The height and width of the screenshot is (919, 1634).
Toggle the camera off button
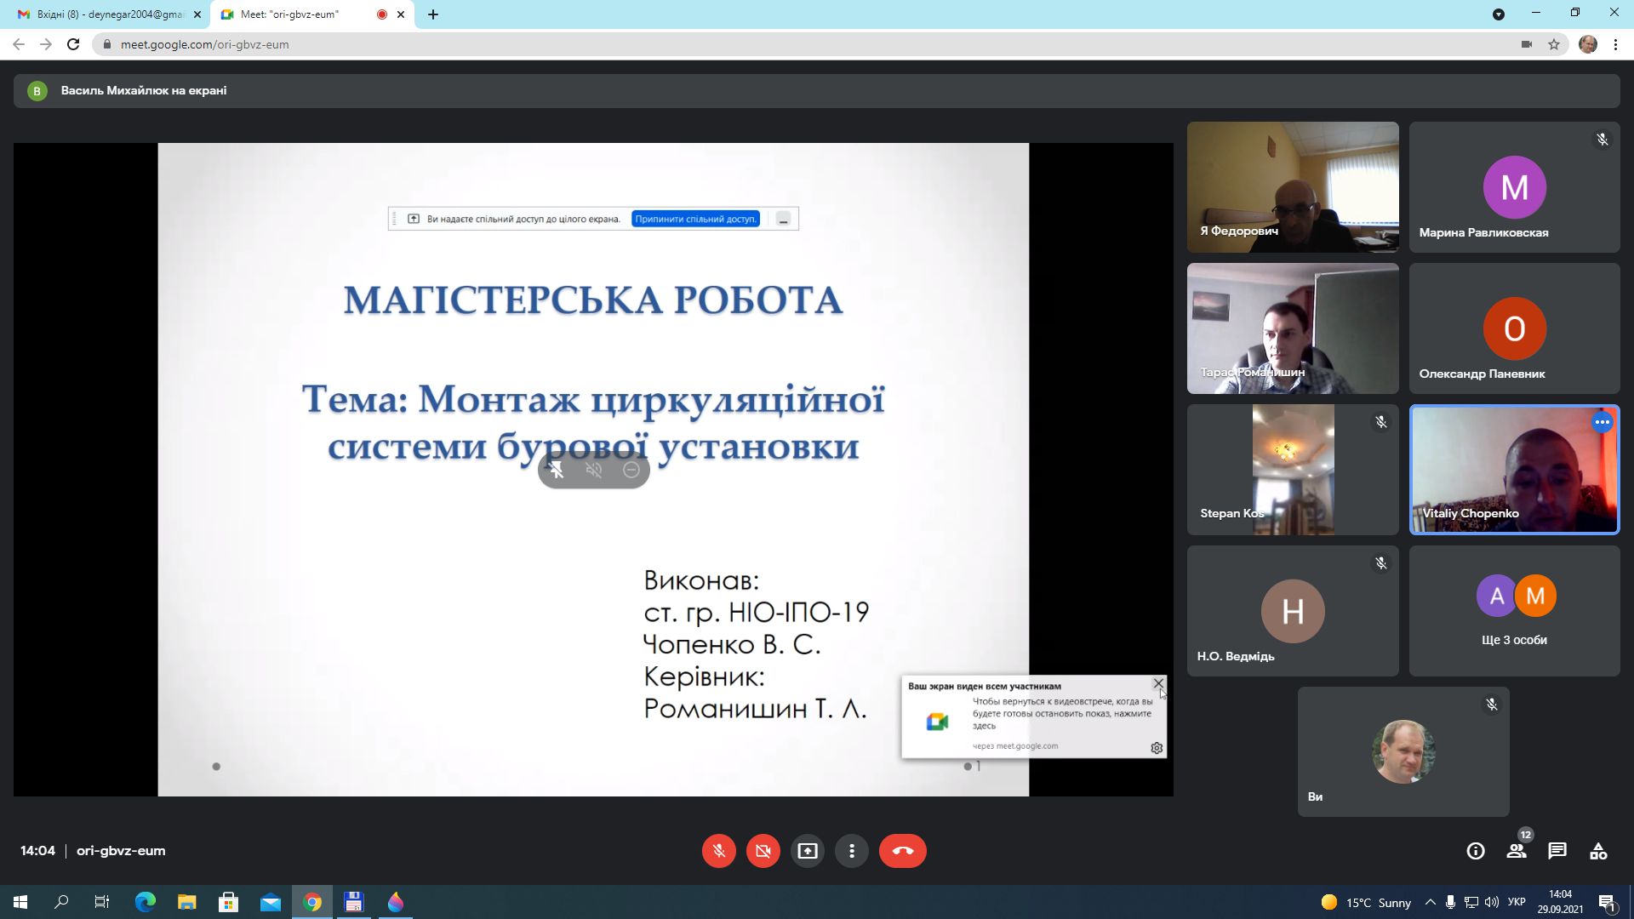tap(763, 851)
